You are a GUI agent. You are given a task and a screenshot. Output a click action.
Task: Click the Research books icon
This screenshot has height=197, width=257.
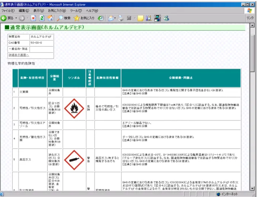point(148,18)
